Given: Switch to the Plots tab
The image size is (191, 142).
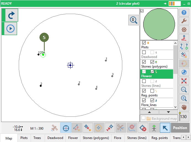Looking at the screenshot, I should 24,138.
